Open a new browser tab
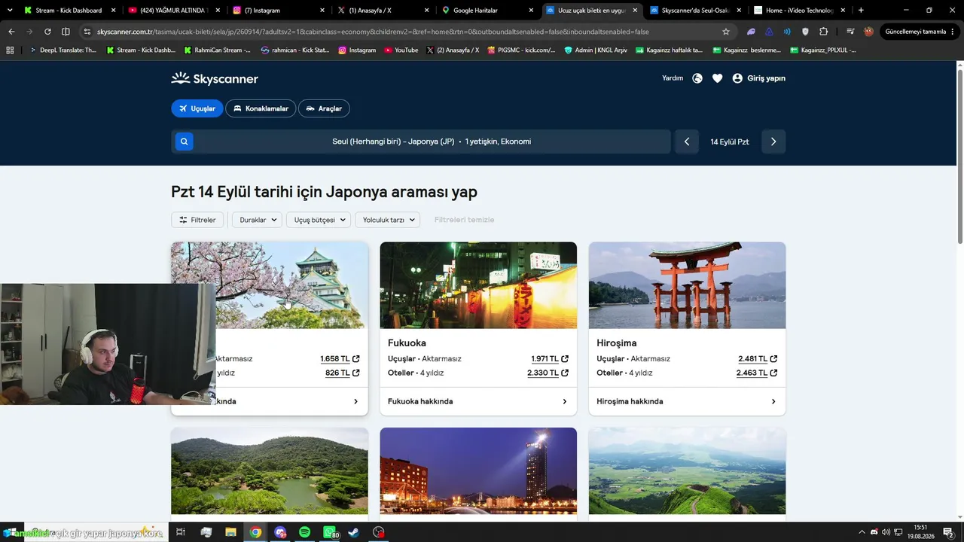964x542 pixels. pos(861,11)
